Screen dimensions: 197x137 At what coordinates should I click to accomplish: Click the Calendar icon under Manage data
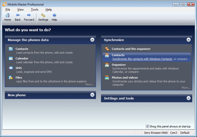tap(11, 58)
